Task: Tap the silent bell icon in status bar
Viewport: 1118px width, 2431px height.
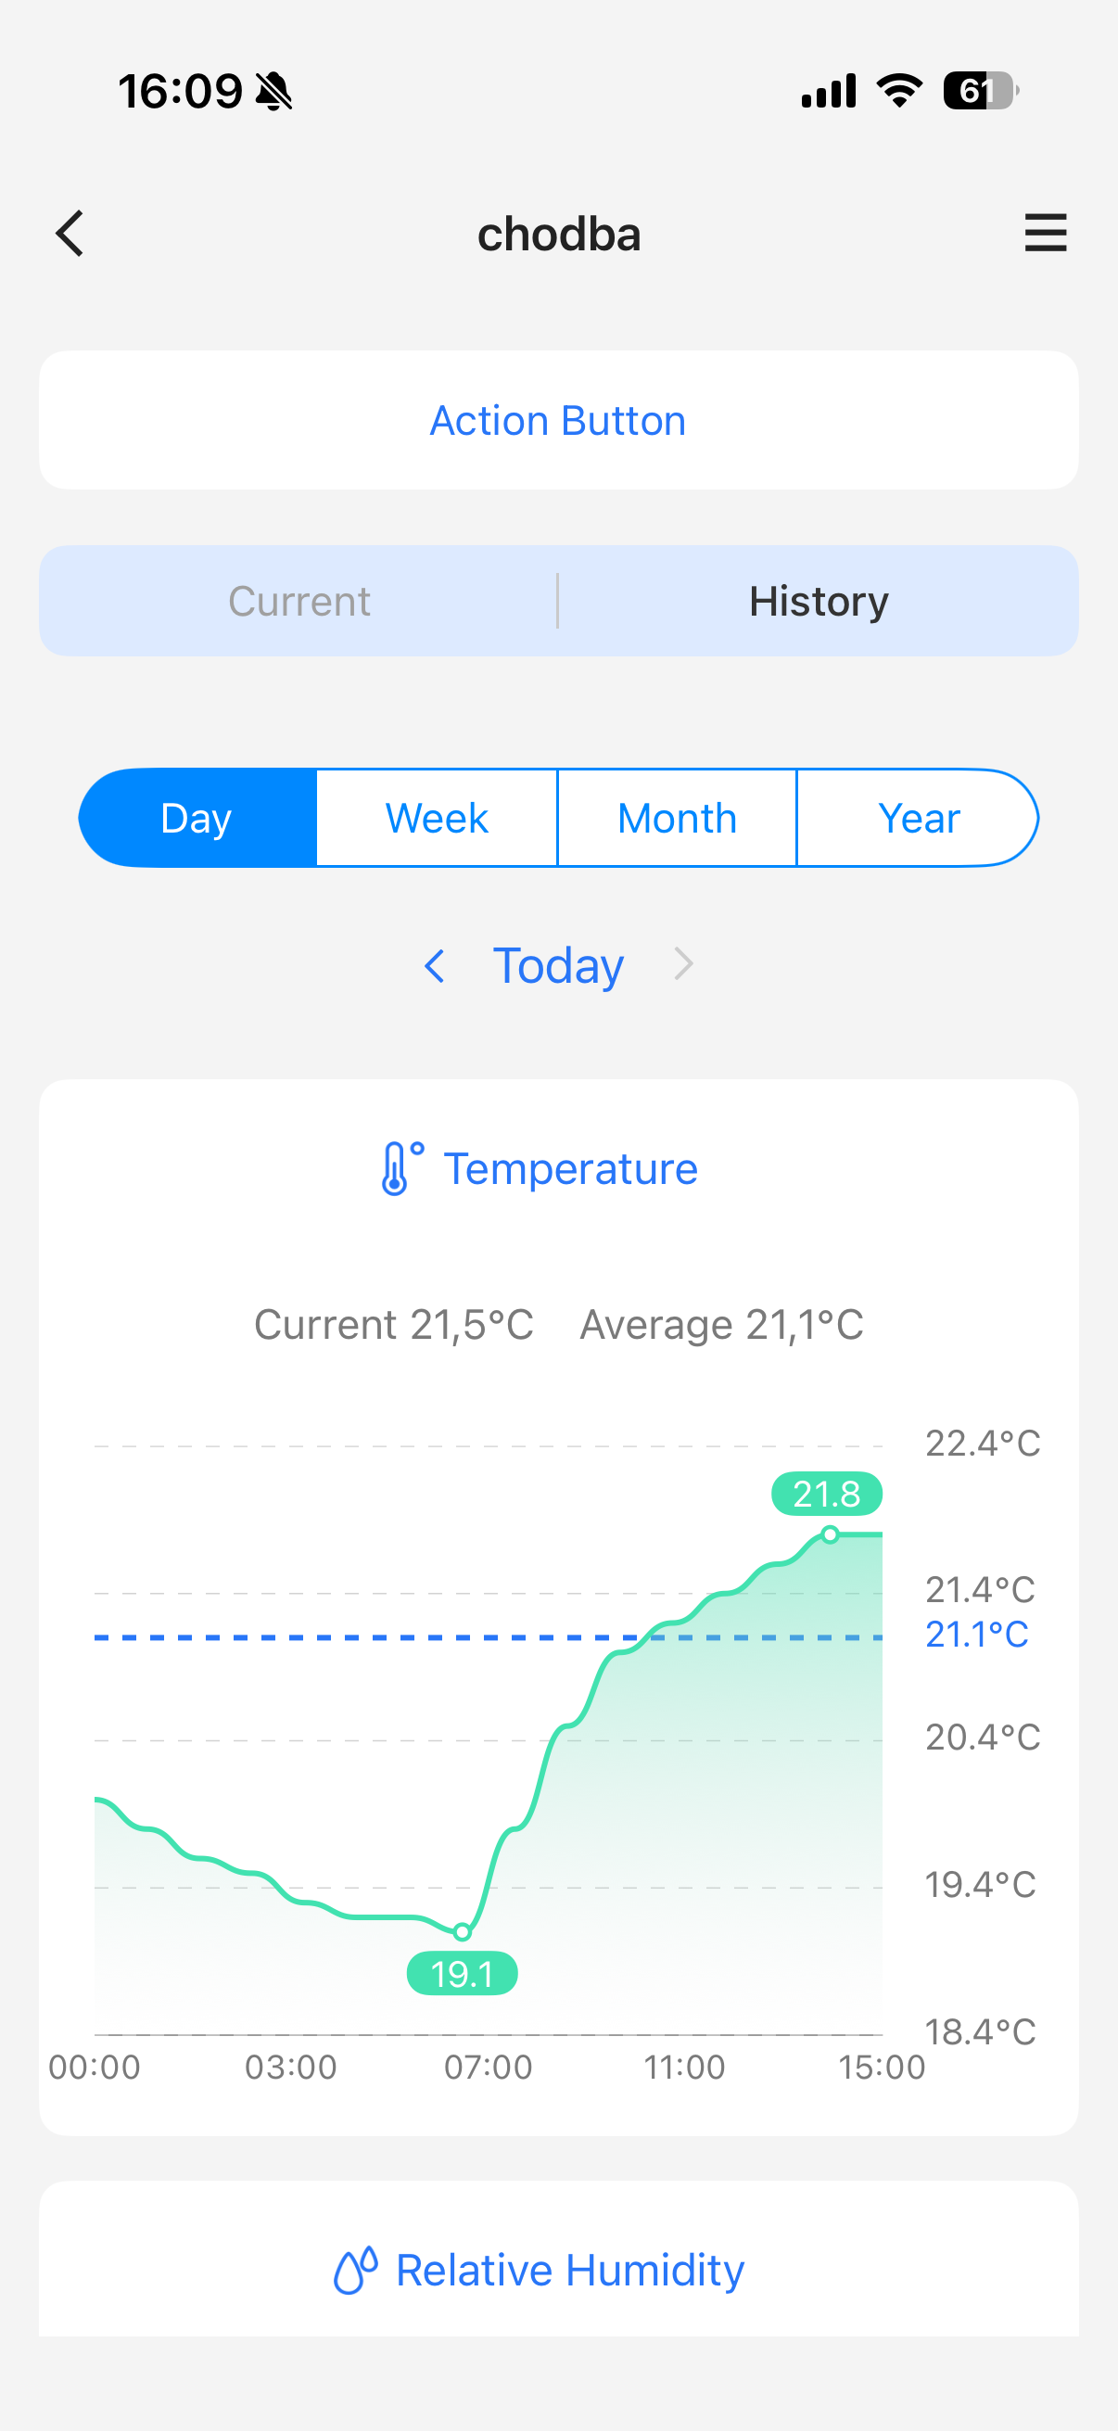Action: click(x=274, y=93)
